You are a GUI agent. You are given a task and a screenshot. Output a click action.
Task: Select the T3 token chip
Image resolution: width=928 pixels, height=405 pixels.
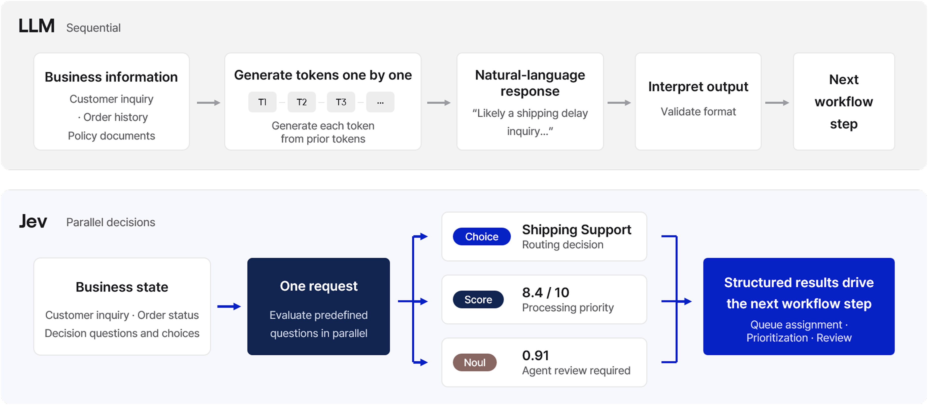[x=341, y=102]
